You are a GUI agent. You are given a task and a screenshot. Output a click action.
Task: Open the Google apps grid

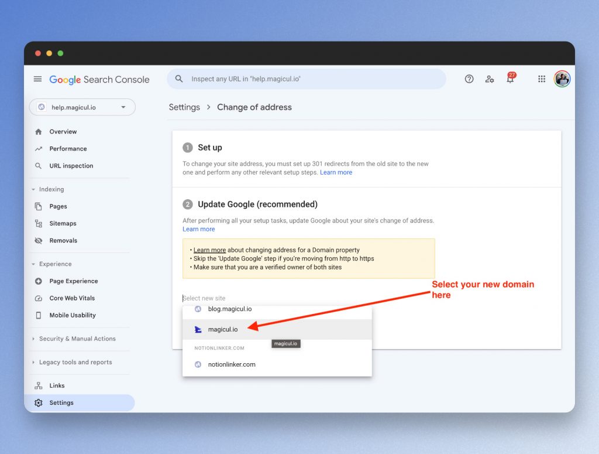tap(542, 78)
